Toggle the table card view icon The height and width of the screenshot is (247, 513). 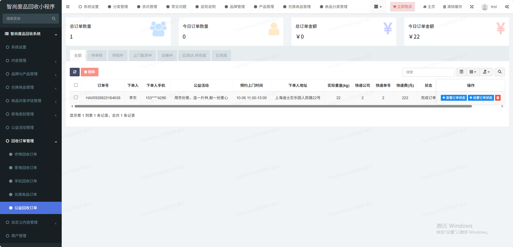[x=461, y=72]
